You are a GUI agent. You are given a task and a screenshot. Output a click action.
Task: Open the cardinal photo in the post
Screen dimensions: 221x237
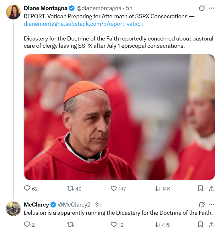tap(119, 117)
